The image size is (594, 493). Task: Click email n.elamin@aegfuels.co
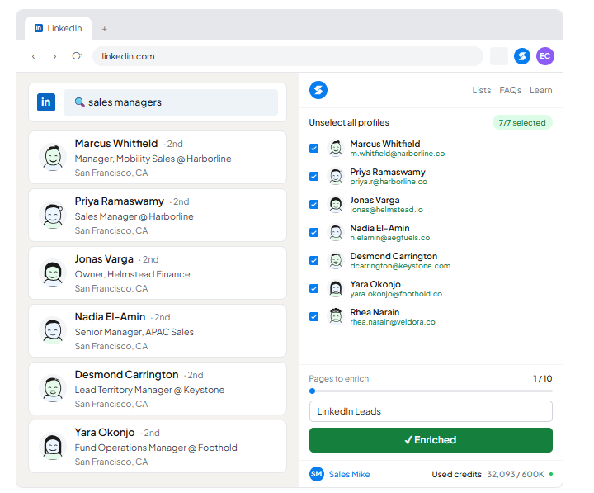click(389, 238)
